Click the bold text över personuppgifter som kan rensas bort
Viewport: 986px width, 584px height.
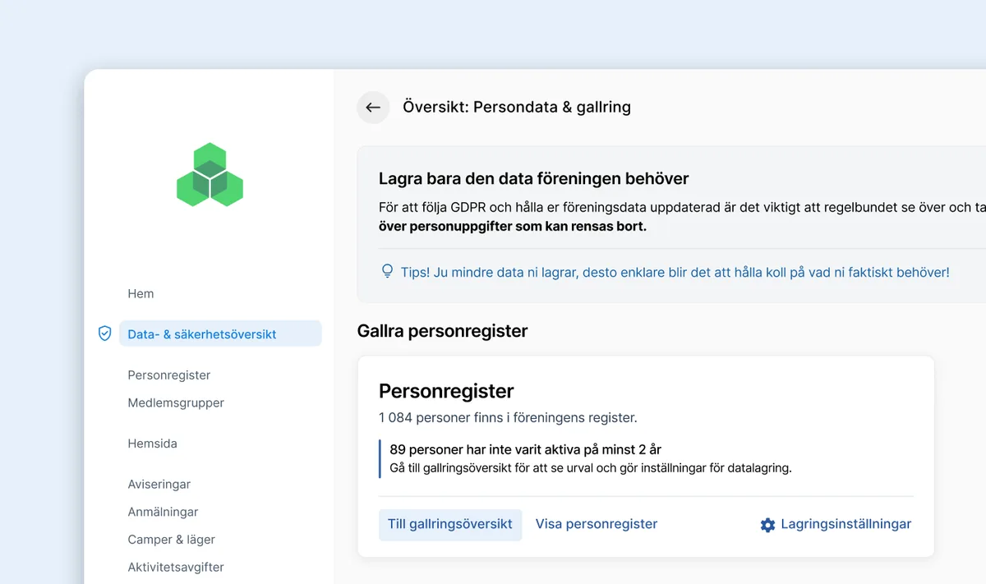(x=513, y=226)
